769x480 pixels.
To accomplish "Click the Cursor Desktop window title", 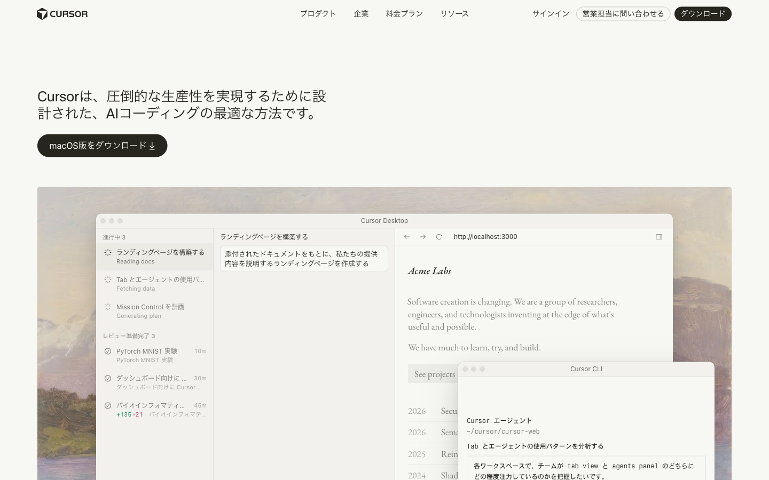I will pyautogui.click(x=384, y=221).
